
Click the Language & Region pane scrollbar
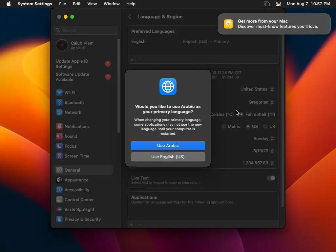283,120
